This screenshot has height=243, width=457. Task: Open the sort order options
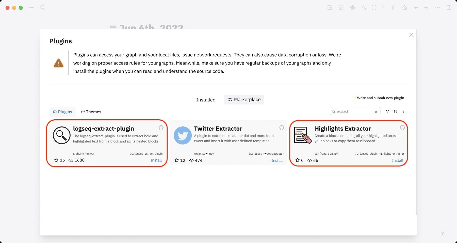[x=395, y=111]
